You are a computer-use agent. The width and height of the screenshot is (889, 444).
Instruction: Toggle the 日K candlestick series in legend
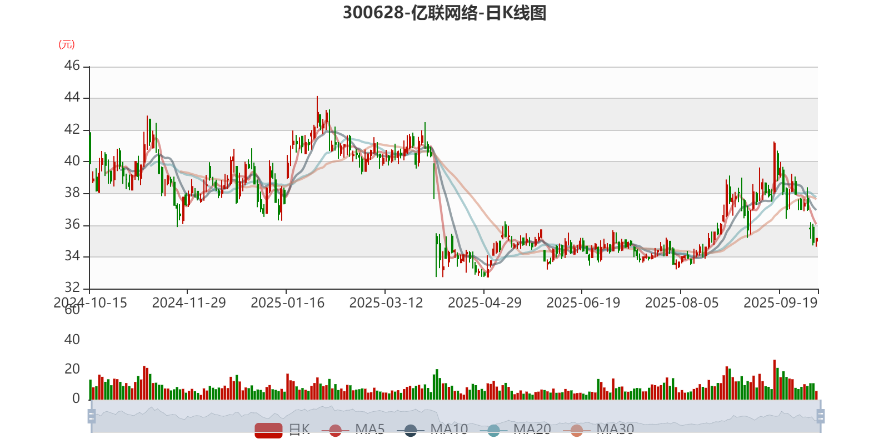(282, 430)
